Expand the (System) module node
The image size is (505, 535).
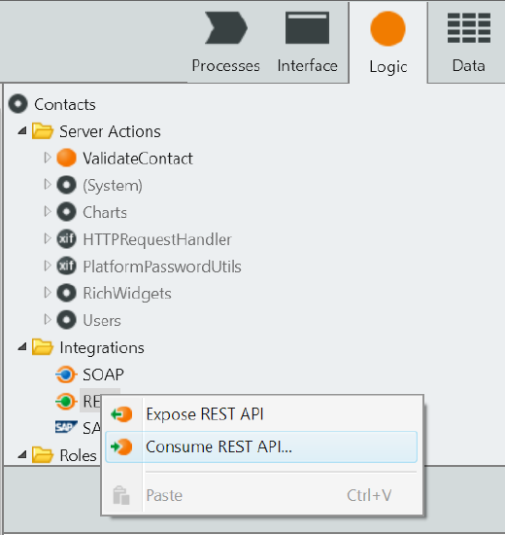click(x=48, y=185)
